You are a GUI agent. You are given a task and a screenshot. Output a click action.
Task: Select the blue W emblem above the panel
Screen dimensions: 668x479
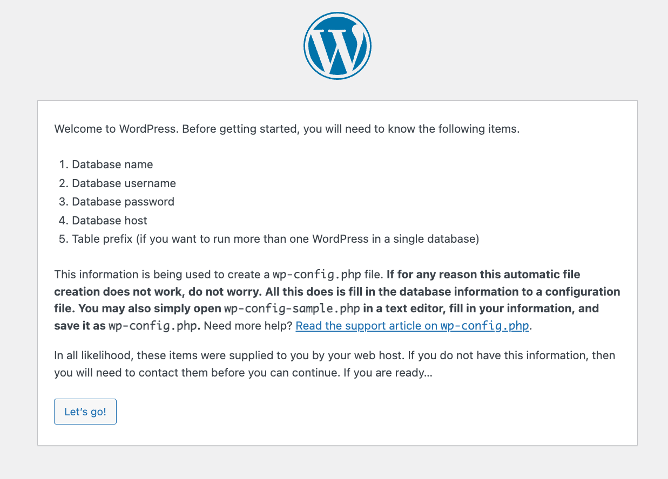337,46
